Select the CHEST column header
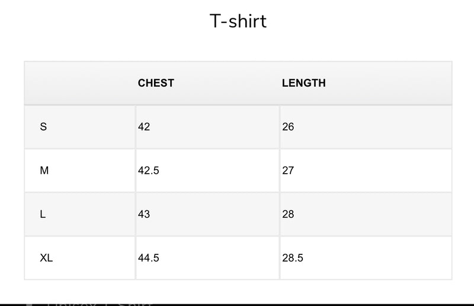 point(156,83)
